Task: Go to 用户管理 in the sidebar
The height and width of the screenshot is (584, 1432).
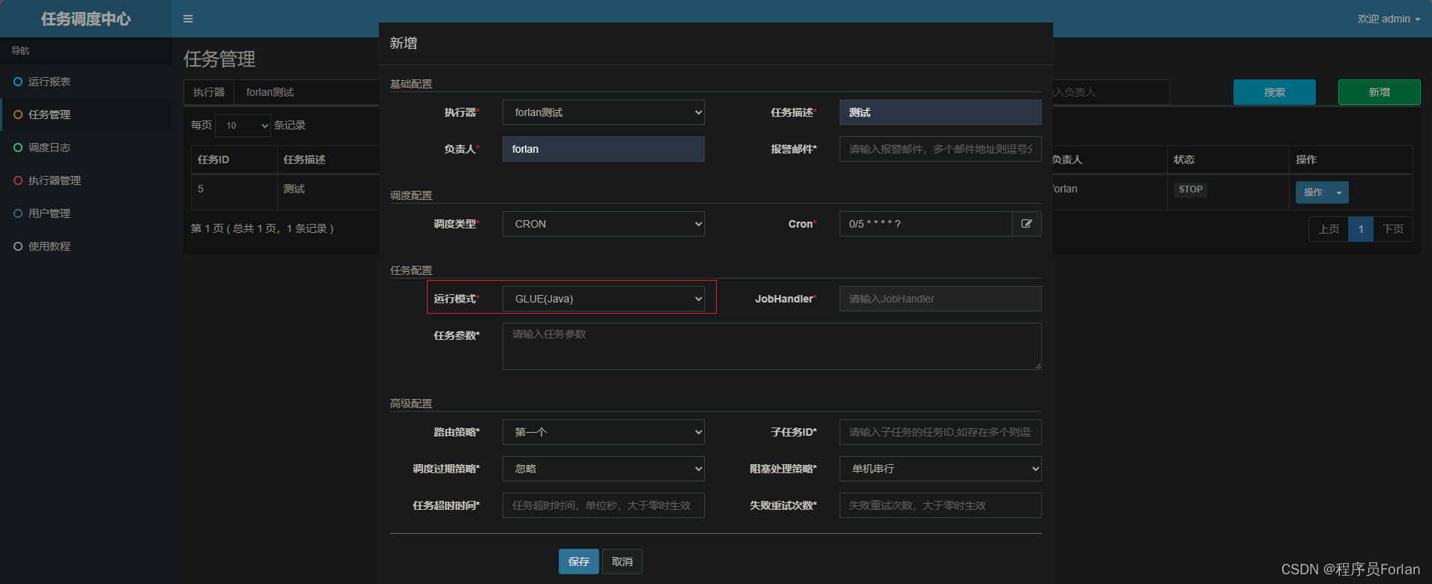Action: pos(49,213)
